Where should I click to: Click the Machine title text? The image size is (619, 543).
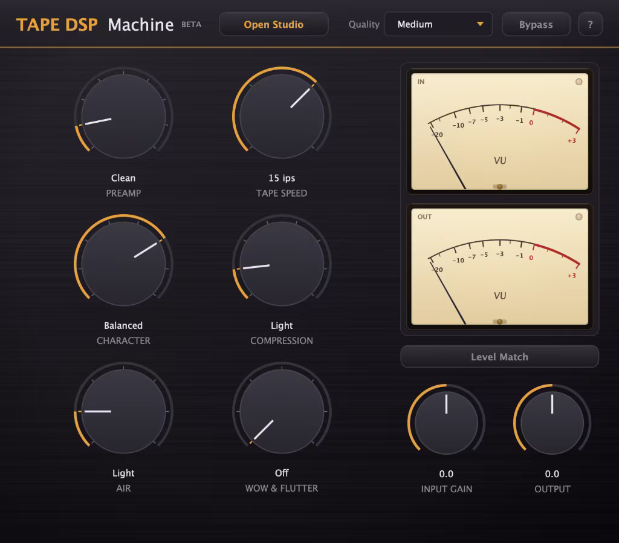(x=141, y=24)
